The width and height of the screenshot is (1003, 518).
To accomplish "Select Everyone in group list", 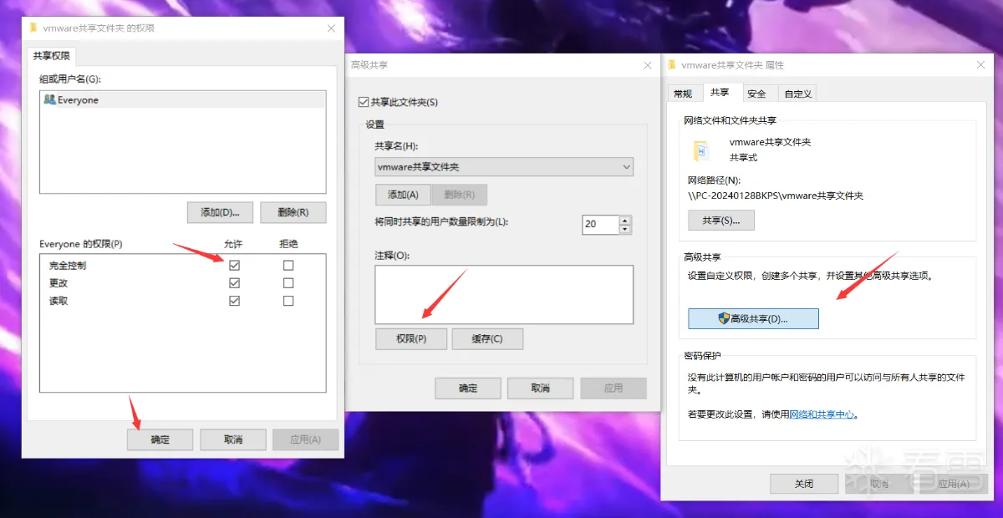I will pyautogui.click(x=182, y=99).
